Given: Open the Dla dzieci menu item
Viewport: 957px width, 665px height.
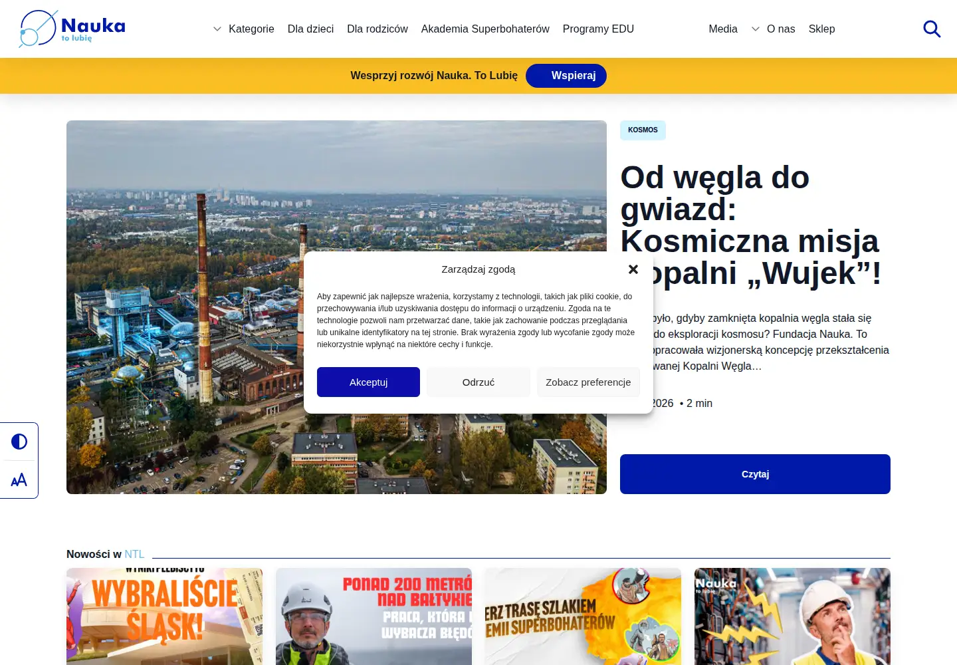Looking at the screenshot, I should click(310, 29).
